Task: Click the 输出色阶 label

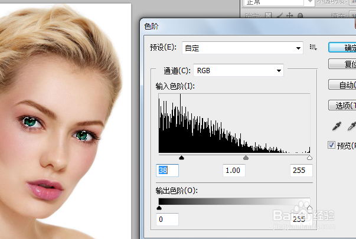Action: [177, 191]
